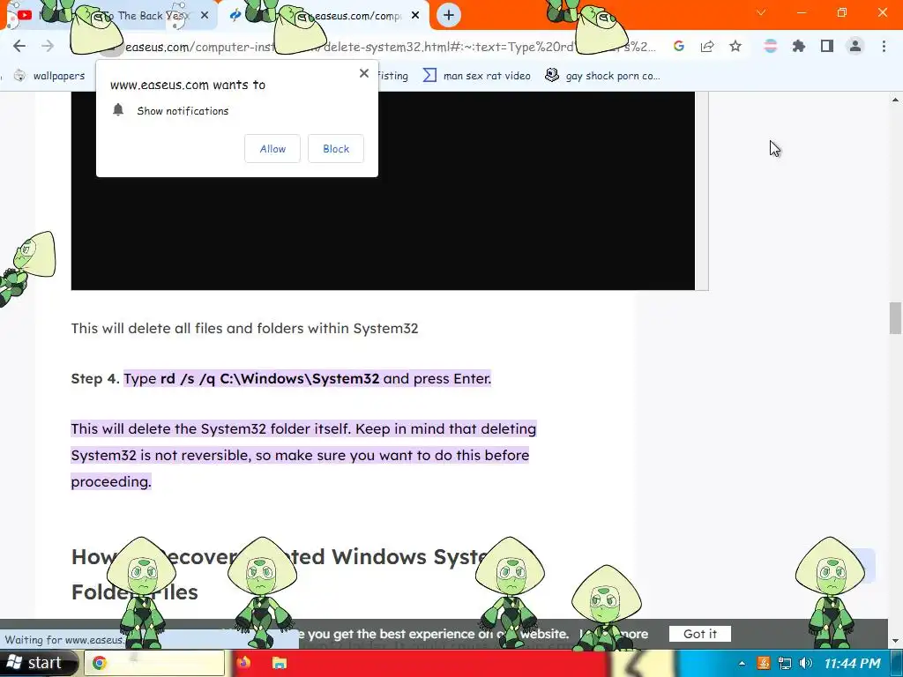Open the network tray icon

click(x=784, y=663)
